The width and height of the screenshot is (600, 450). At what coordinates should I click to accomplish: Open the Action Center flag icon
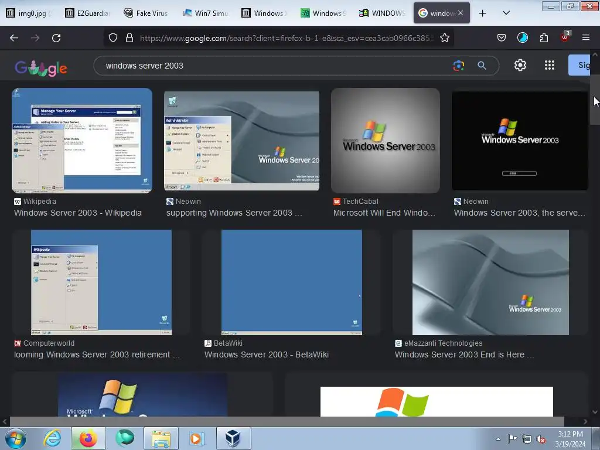512,439
